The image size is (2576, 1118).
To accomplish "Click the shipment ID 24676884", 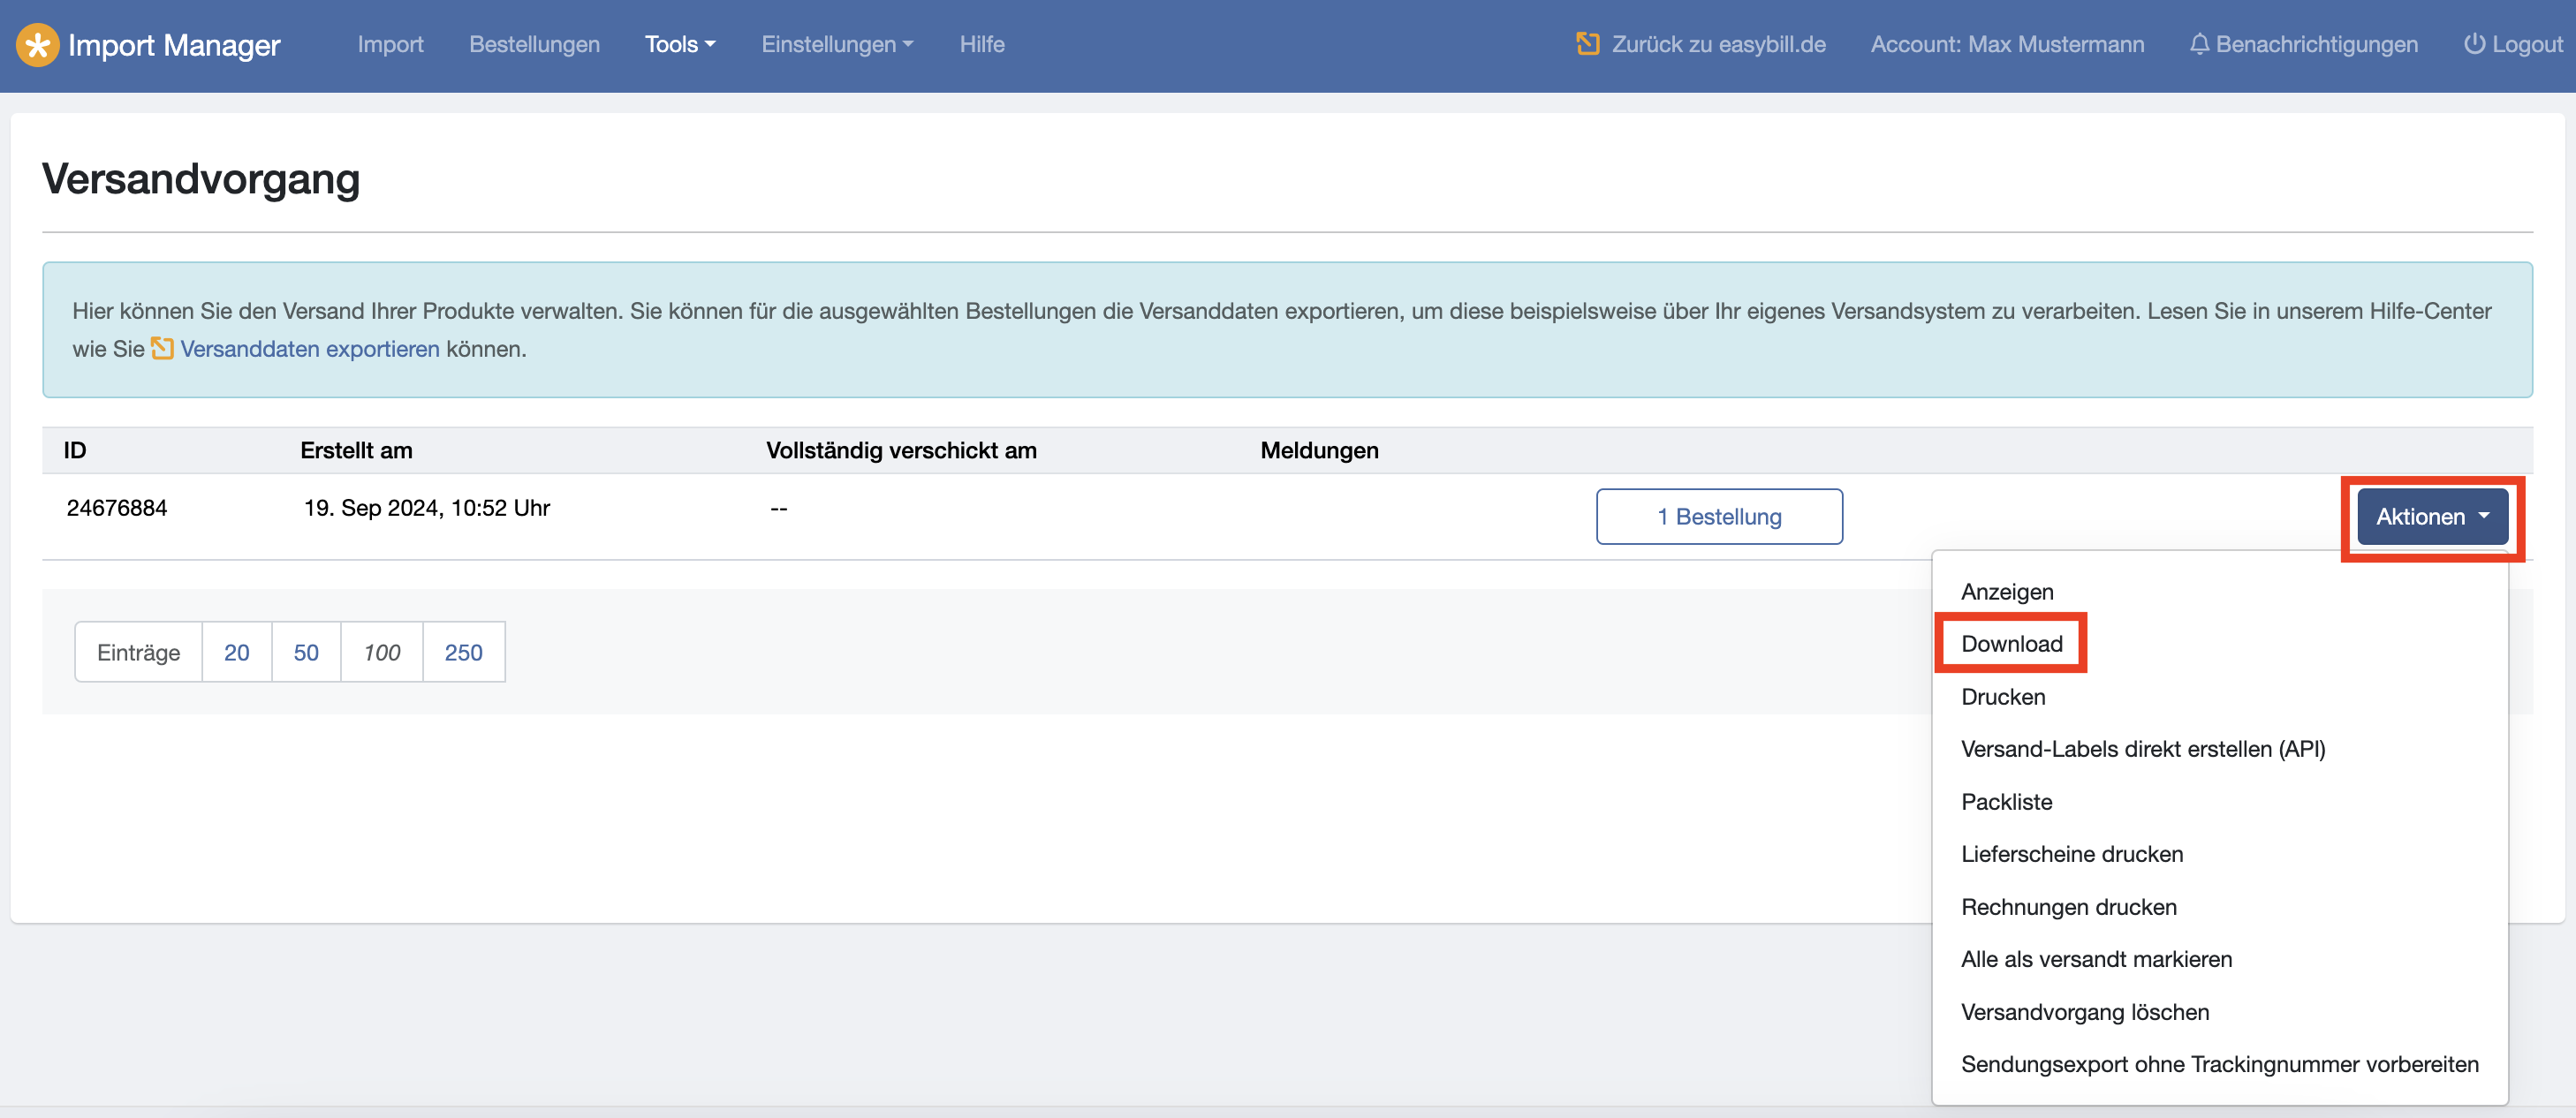I will (117, 507).
